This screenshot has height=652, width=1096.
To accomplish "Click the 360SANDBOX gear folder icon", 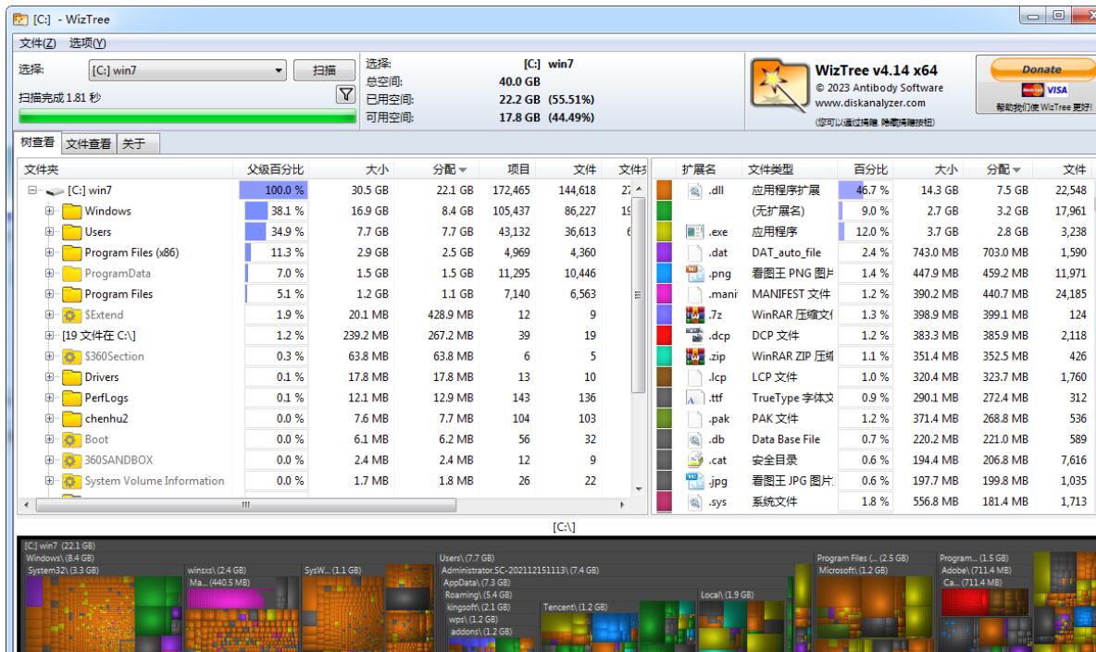I will (x=71, y=461).
